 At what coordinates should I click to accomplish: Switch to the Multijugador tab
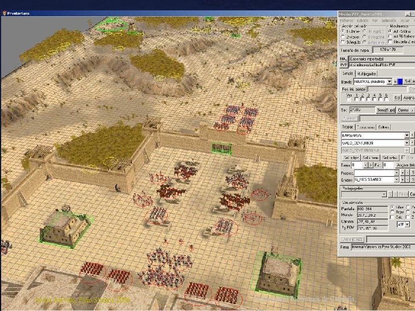point(367,74)
